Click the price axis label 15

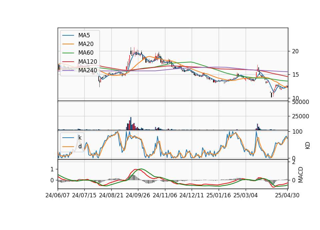point(295,75)
